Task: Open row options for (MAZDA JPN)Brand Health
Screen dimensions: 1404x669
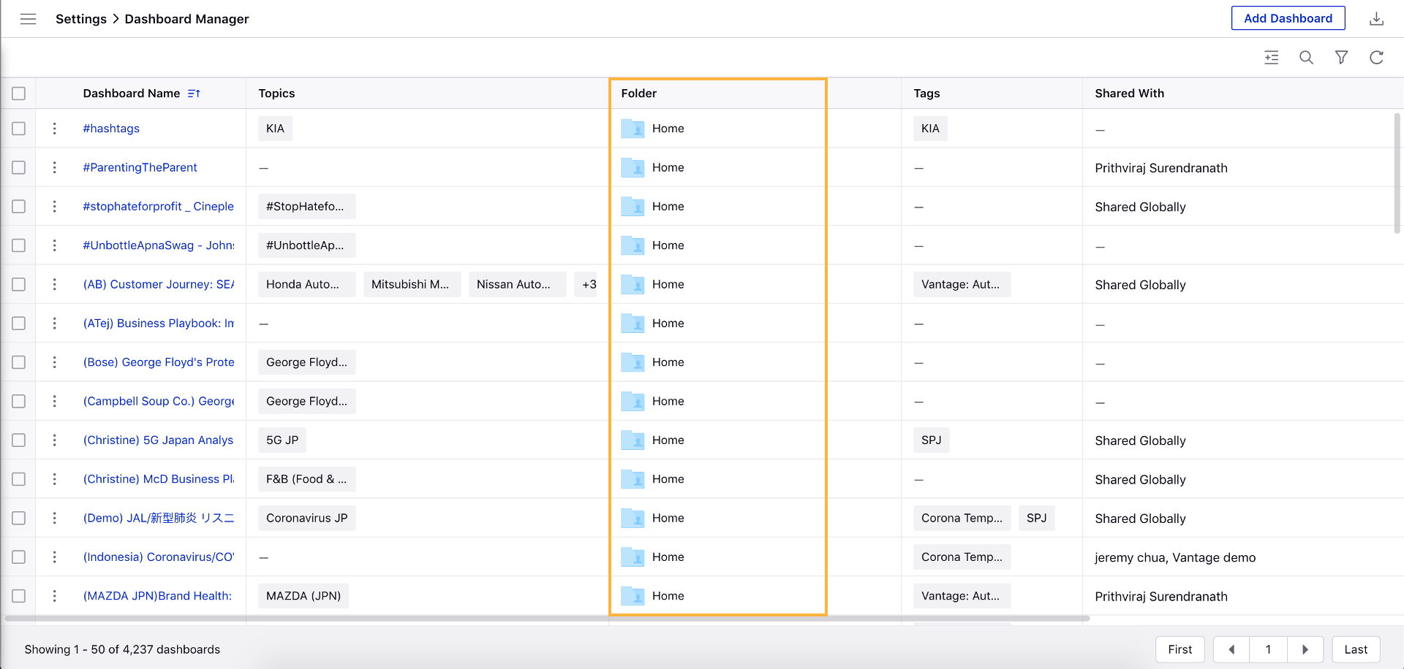Action: tap(54, 596)
